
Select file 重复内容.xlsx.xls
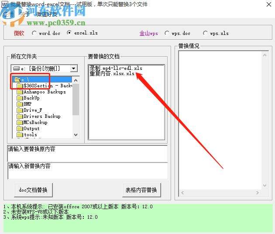tap(112, 73)
